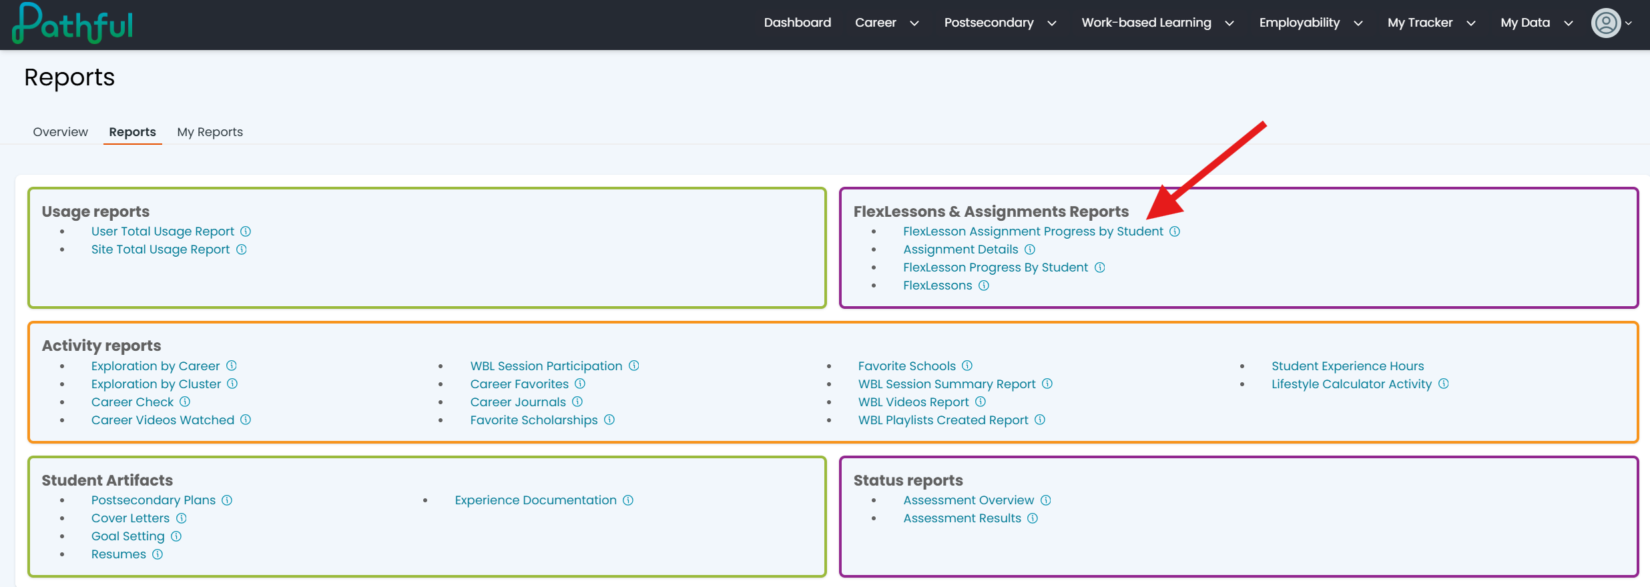Viewport: 1650px width, 587px height.
Task: Switch to the Overview tab
Action: [61, 132]
